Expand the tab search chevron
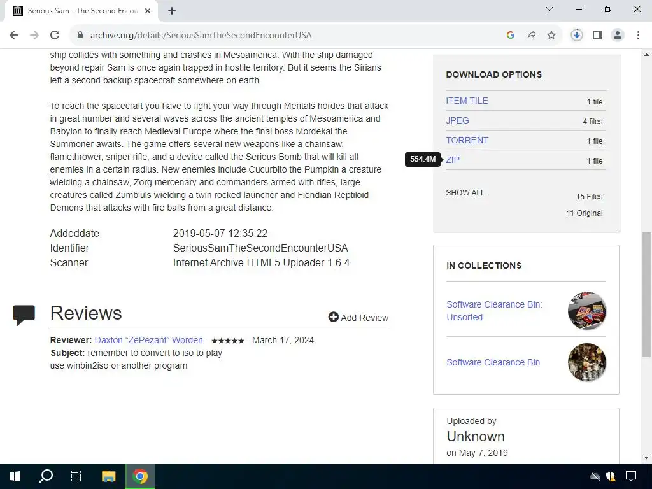 549,9
